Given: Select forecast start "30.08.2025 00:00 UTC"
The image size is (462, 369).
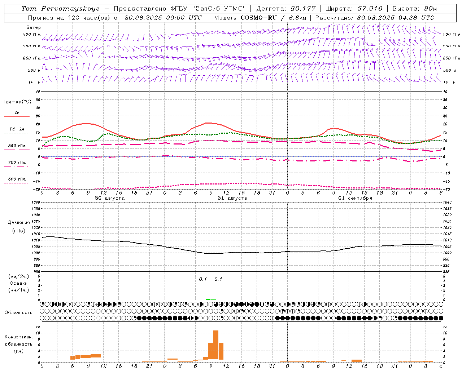Looking at the screenshot, I should pyautogui.click(x=163, y=18).
